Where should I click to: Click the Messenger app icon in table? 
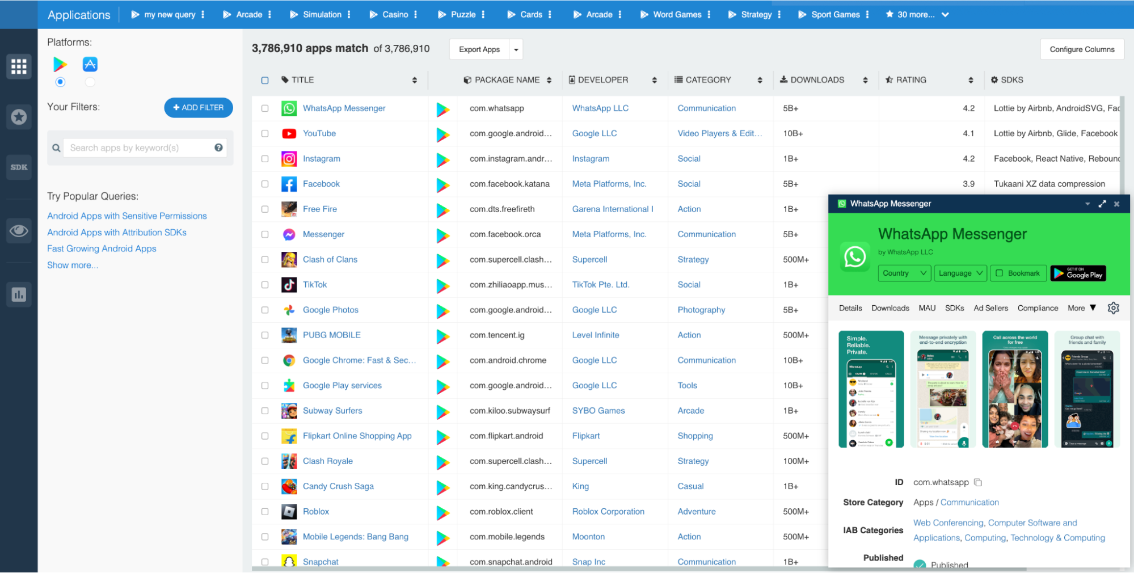(289, 234)
